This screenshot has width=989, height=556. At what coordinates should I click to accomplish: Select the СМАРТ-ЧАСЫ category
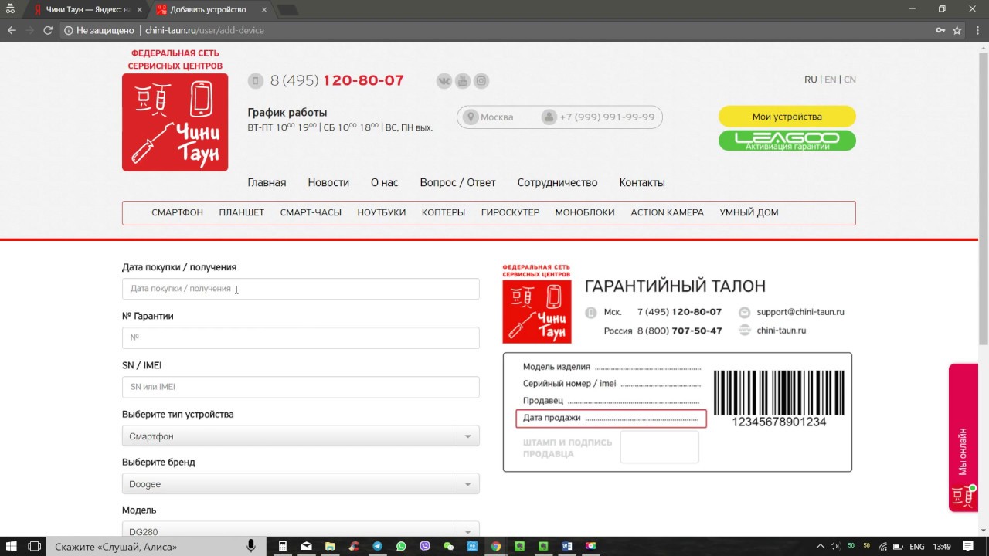coord(311,212)
